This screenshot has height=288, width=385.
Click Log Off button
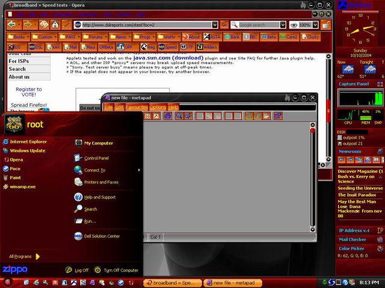77,270
